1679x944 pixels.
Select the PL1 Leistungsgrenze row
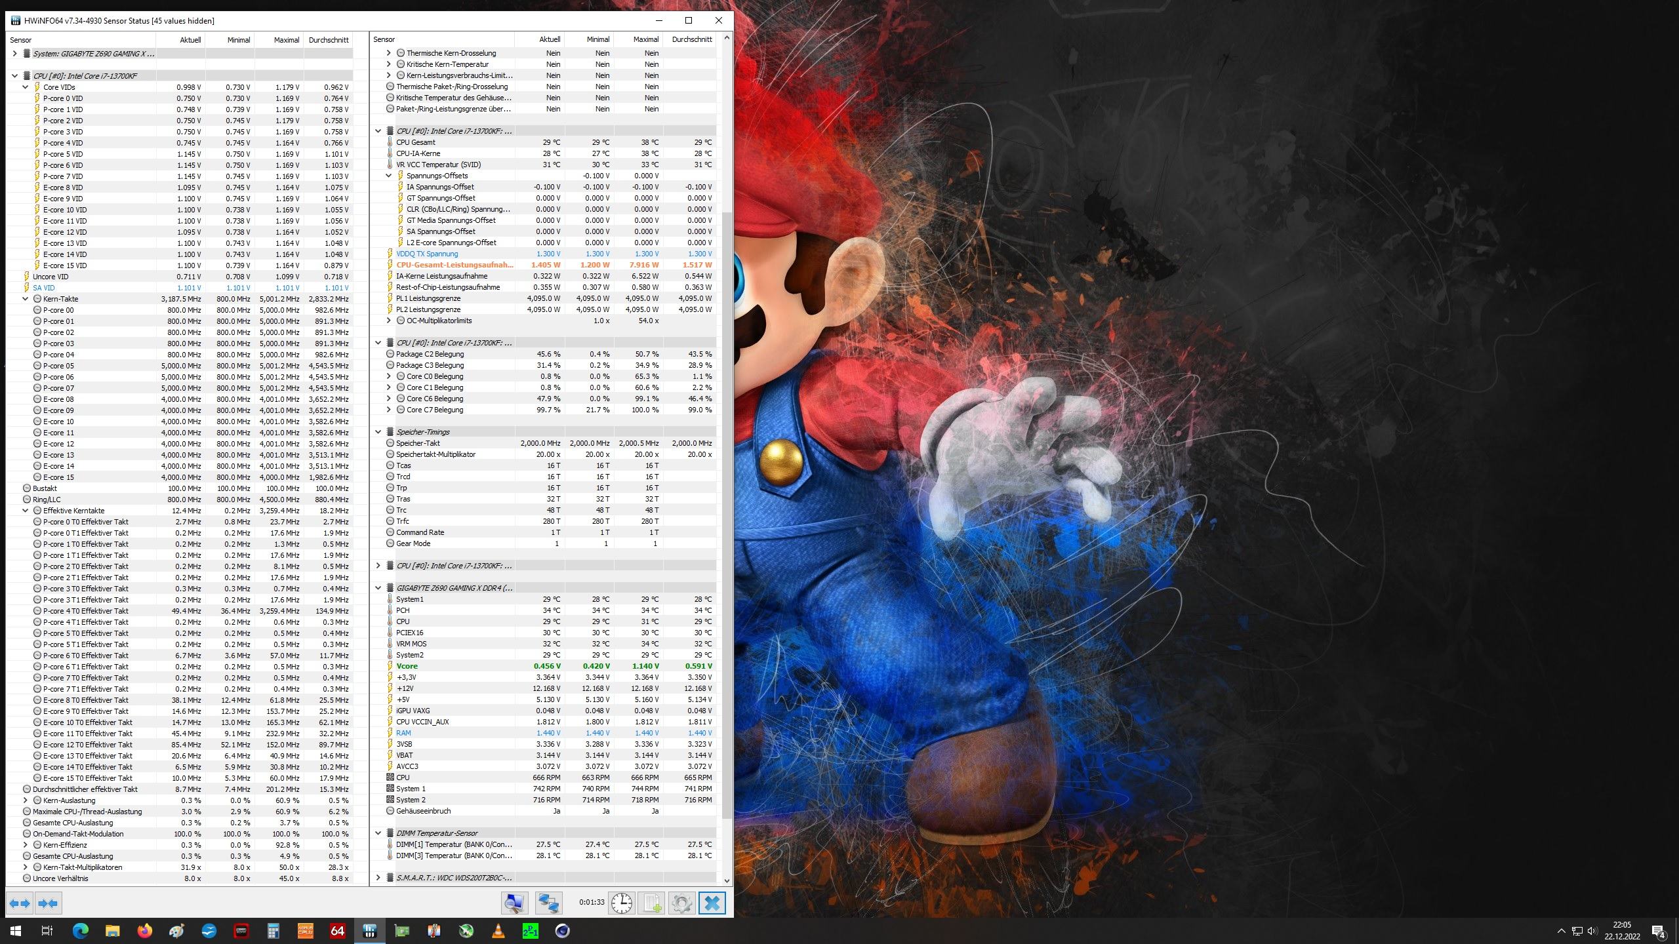tap(543, 298)
